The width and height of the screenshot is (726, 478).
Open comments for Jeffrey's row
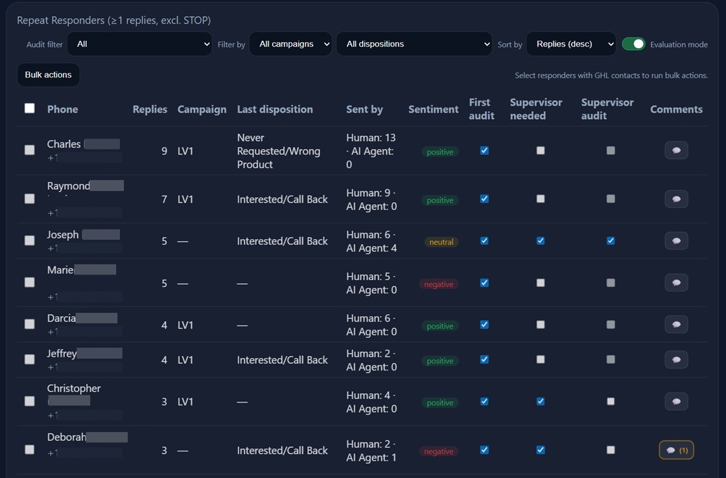click(676, 359)
